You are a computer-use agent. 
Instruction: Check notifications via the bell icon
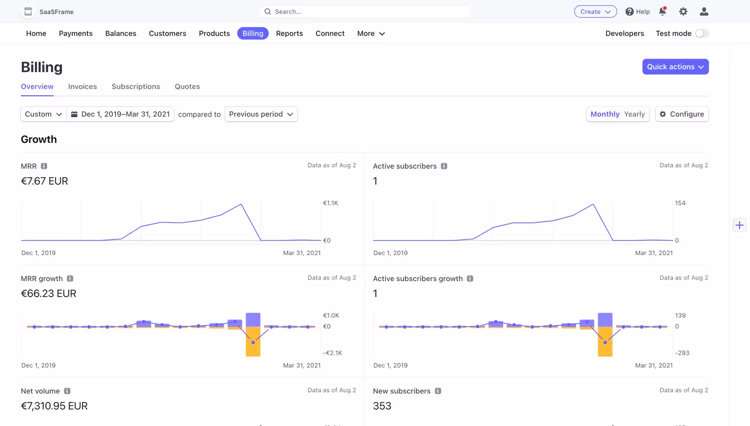[x=662, y=11]
